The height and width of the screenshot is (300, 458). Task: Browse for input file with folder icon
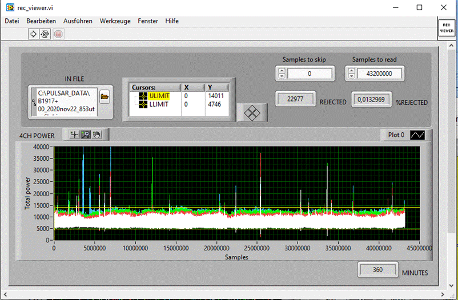pyautogui.click(x=105, y=96)
